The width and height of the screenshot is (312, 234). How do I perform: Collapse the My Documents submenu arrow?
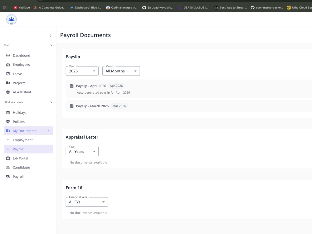coord(49,131)
